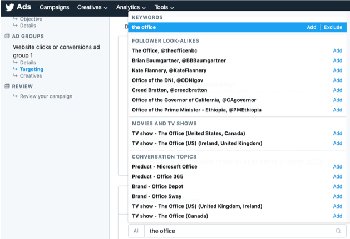Add Creed Bratton follower look-alike
Viewport: 350px width, 239px height.
point(338,90)
